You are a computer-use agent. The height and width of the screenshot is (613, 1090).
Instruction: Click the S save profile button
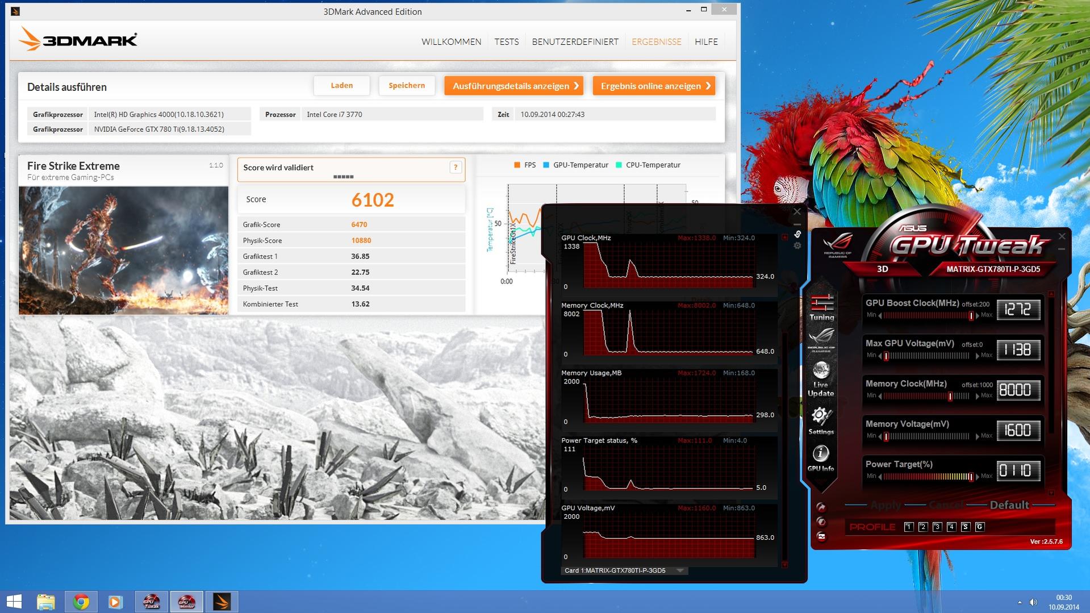click(x=965, y=527)
